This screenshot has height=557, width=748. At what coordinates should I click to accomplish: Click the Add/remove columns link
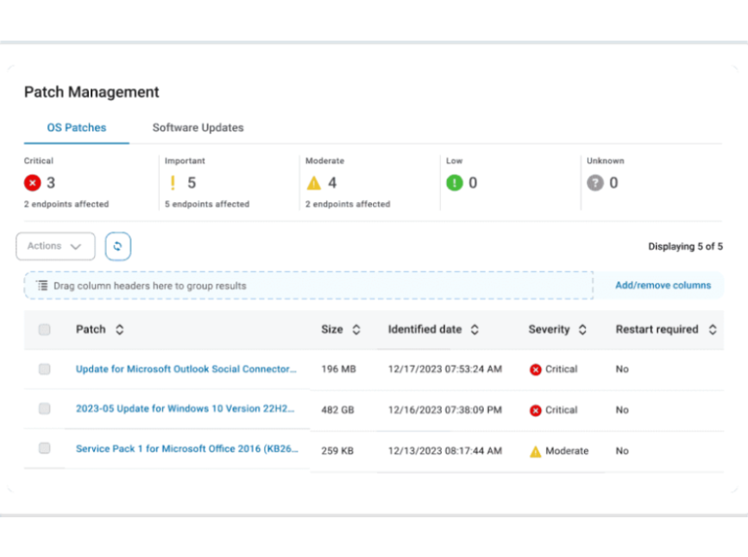pyautogui.click(x=663, y=286)
